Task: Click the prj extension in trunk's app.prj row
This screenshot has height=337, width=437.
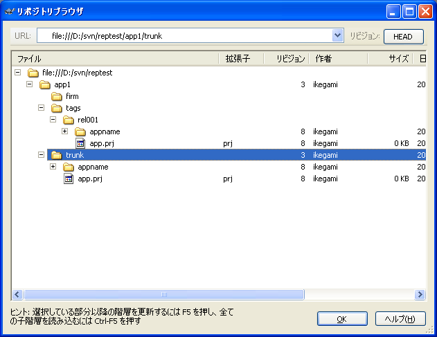Action: [x=228, y=179]
